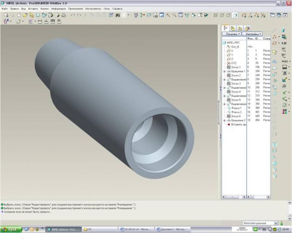Click the Стату column header

(x=266, y=39)
